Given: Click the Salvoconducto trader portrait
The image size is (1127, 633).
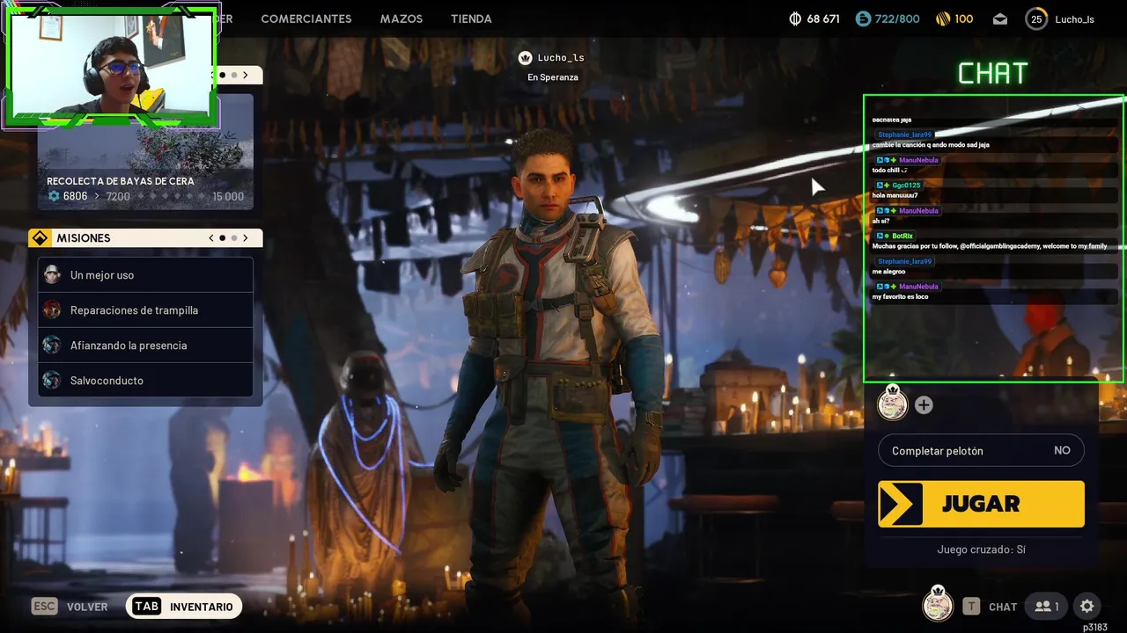Looking at the screenshot, I should coord(52,380).
